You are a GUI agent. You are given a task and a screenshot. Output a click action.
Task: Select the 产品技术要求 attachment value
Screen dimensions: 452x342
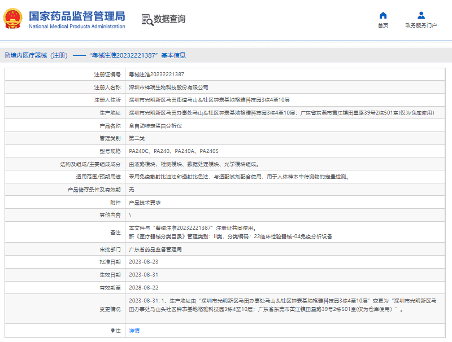pyautogui.click(x=145, y=203)
